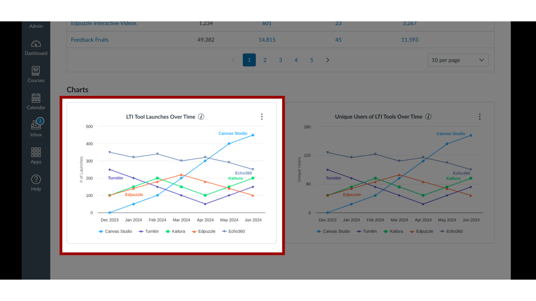This screenshot has height=301, width=536.
Task: Go to previous page of results
Action: click(x=234, y=60)
